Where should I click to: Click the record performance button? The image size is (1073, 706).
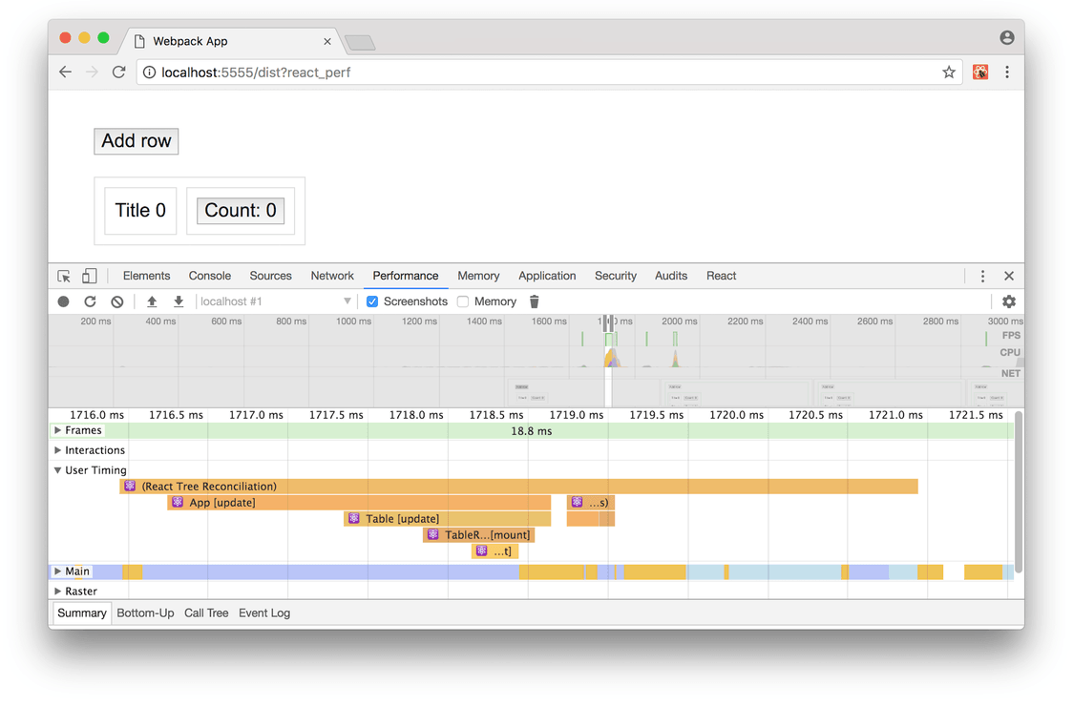[x=62, y=301]
